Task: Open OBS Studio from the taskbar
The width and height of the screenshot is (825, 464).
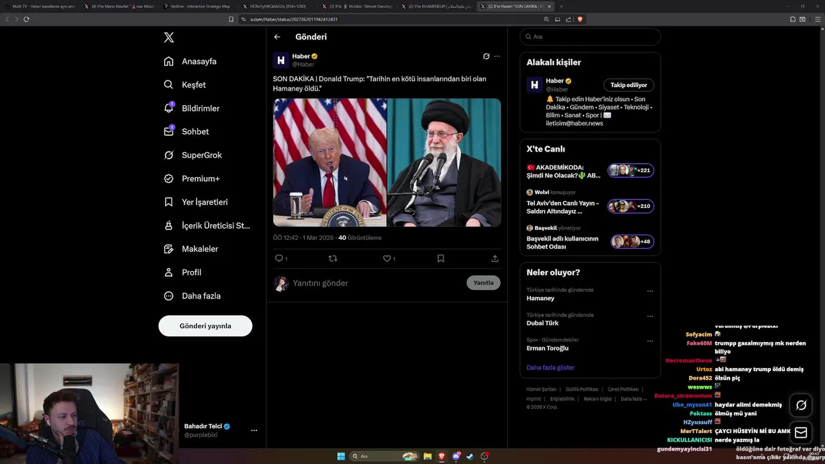Action: coord(485,456)
